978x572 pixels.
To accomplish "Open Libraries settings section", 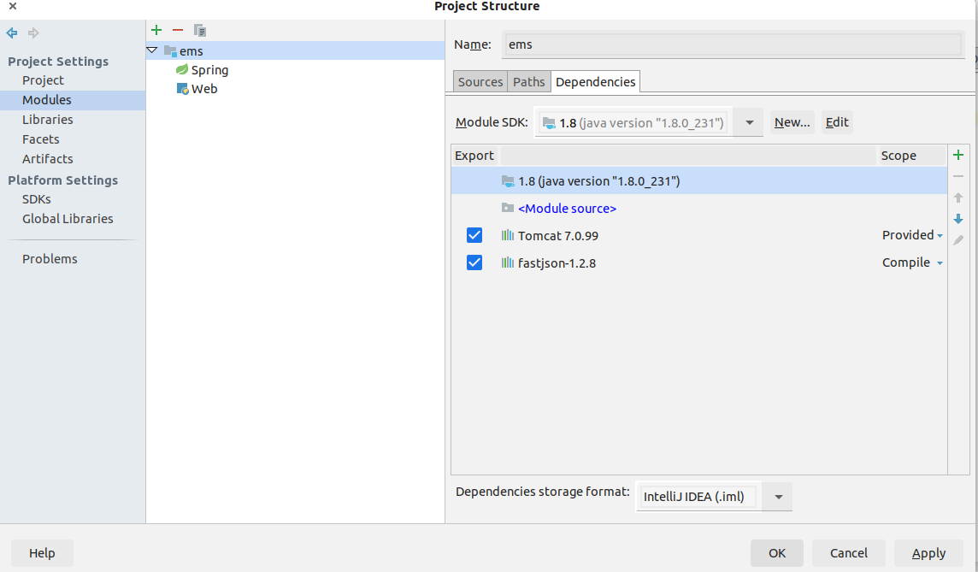I will pos(47,119).
